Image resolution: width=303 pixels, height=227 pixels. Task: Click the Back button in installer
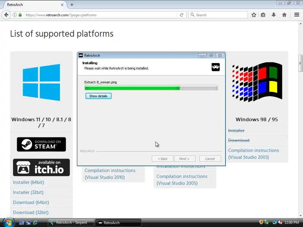pyautogui.click(x=162, y=159)
